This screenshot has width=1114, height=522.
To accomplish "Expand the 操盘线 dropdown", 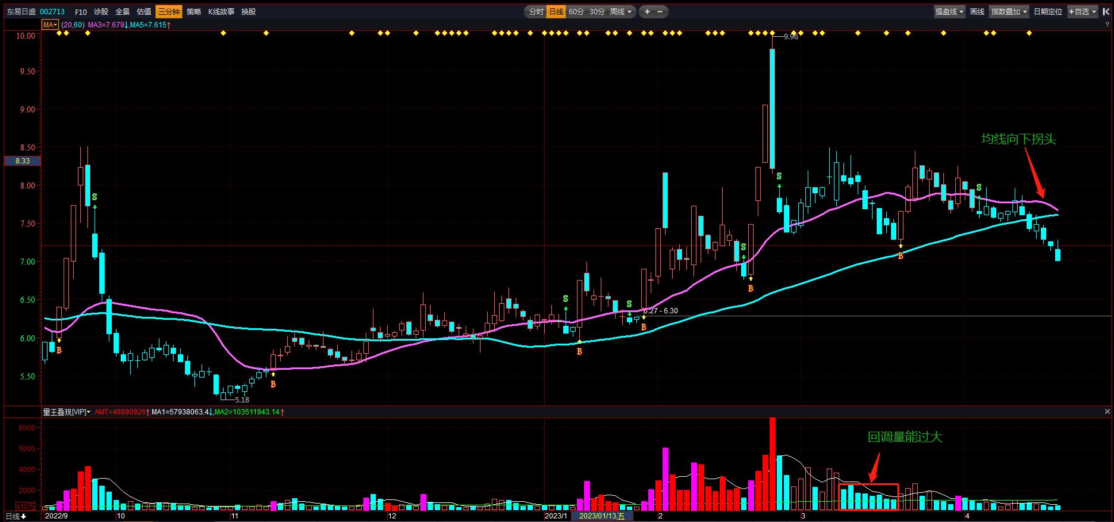I will click(949, 12).
